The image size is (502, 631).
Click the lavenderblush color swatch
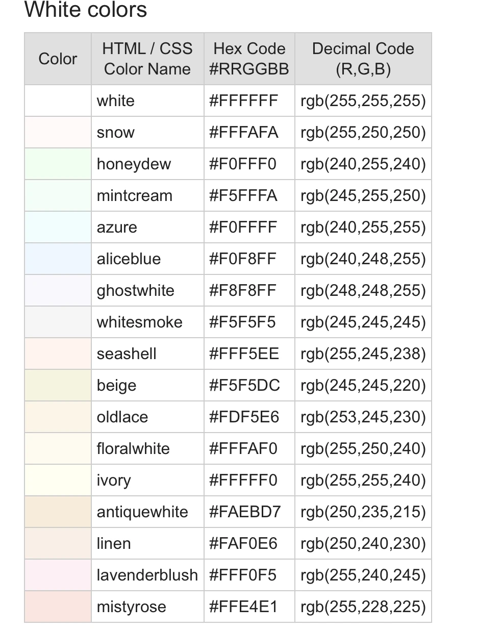58,575
